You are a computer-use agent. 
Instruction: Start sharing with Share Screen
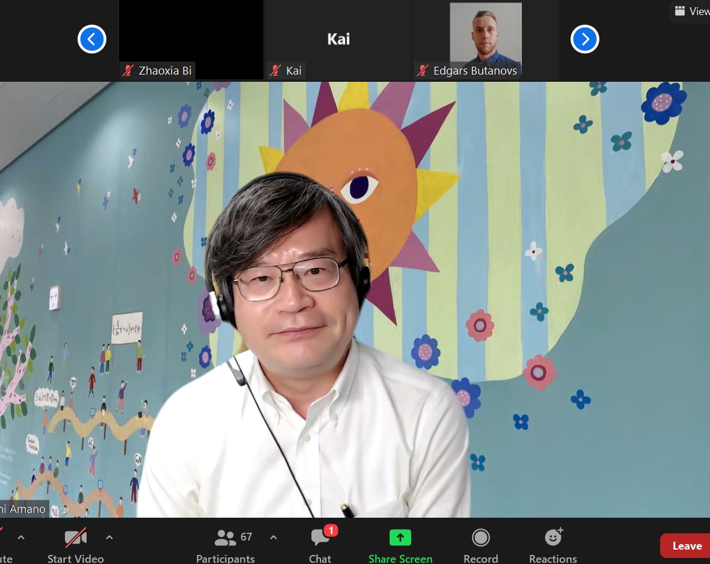click(400, 546)
